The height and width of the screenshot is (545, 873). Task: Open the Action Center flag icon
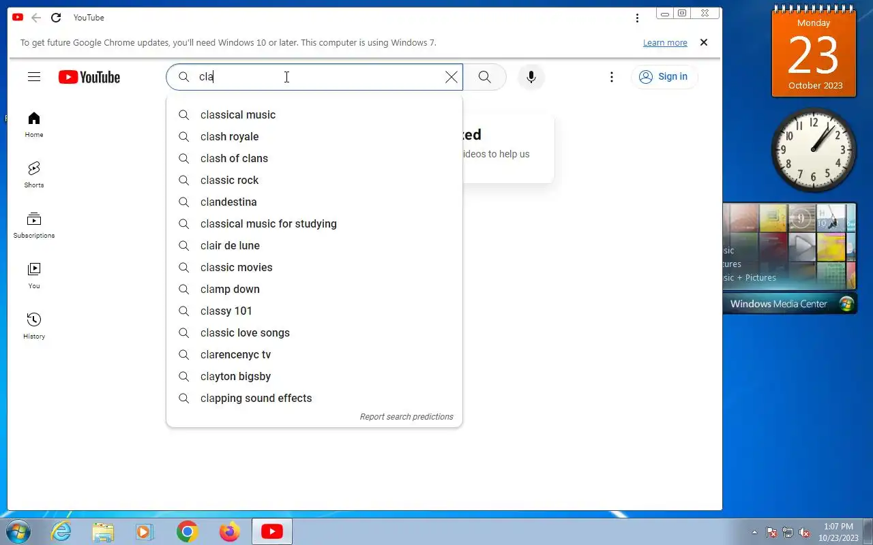(x=771, y=533)
